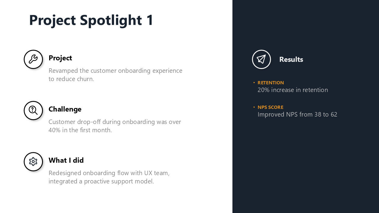This screenshot has width=379, height=213.
Task: Click the customer drop-off description text
Action: pos(115,126)
